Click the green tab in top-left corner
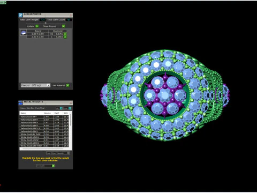 click(3, 3)
